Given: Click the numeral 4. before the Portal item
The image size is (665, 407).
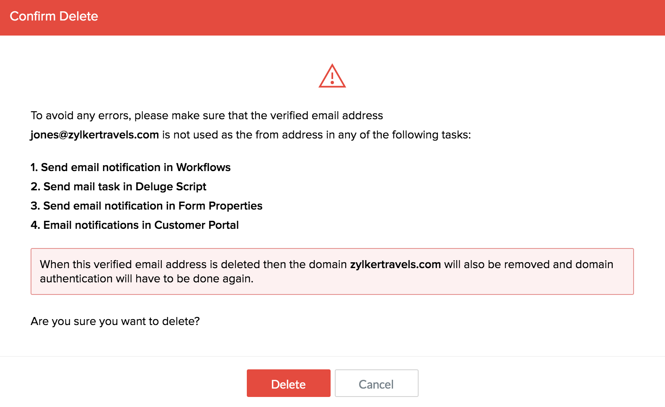Looking at the screenshot, I should click(x=35, y=225).
